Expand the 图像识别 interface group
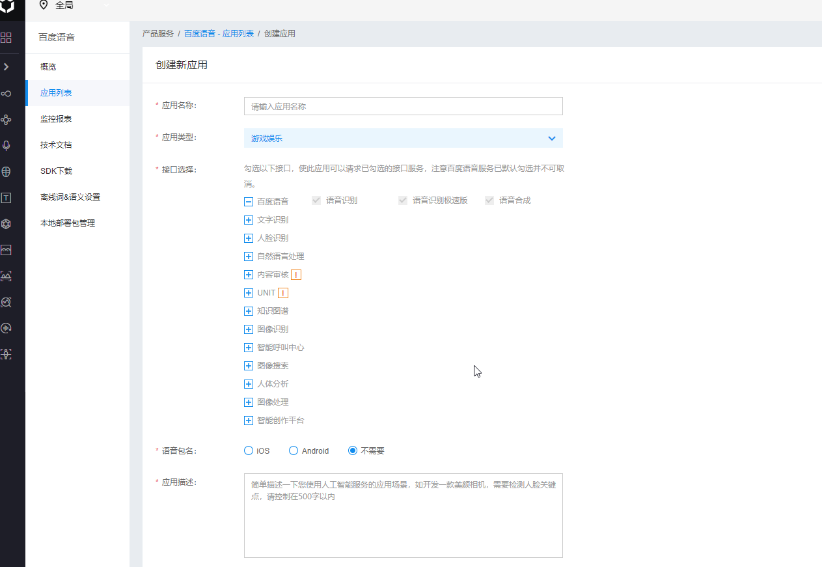Viewport: 822px width, 567px height. 249,329
